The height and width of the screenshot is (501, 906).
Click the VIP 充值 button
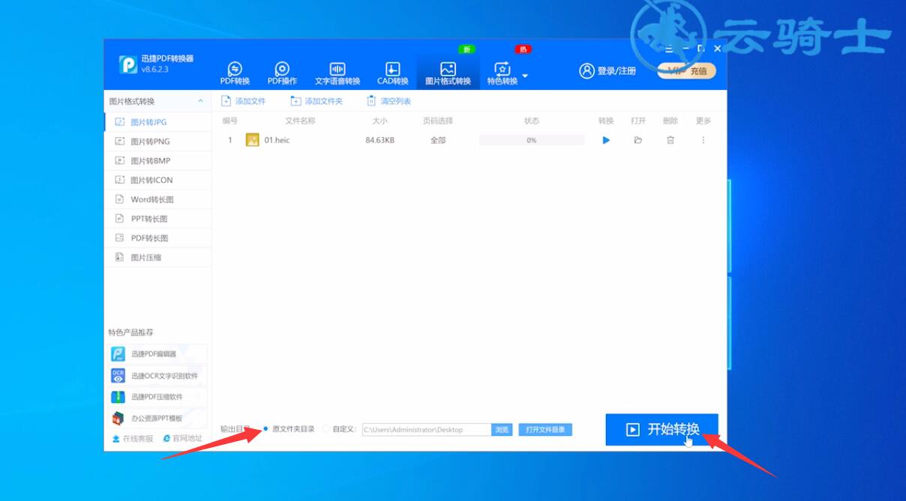tap(687, 71)
